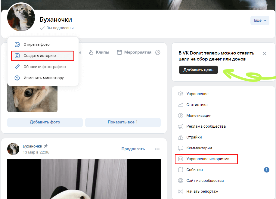This screenshot has width=276, height=199.
Task: Click the Монетизация ruble icon
Action: click(x=180, y=116)
